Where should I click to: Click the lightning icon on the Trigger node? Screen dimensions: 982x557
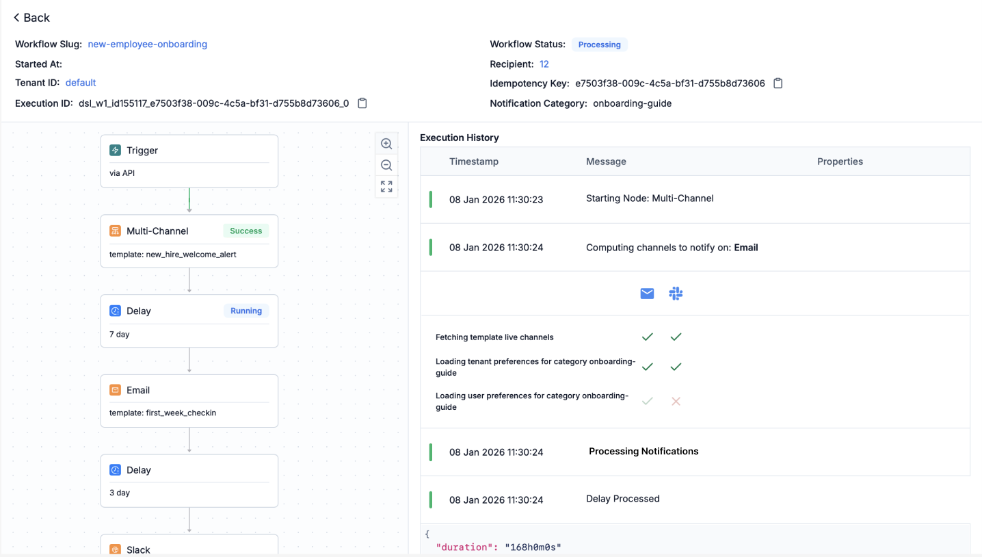click(114, 149)
